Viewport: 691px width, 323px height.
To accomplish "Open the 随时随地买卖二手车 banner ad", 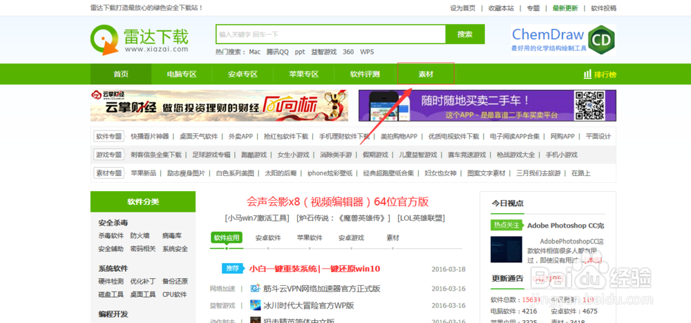I will pyautogui.click(x=487, y=106).
